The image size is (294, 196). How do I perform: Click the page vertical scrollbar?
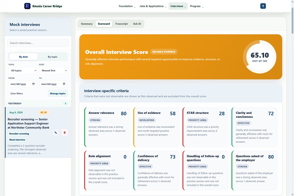coord(292,21)
